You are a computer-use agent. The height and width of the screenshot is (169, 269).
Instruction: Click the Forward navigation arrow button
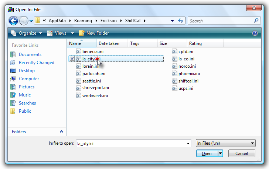[x=24, y=21]
